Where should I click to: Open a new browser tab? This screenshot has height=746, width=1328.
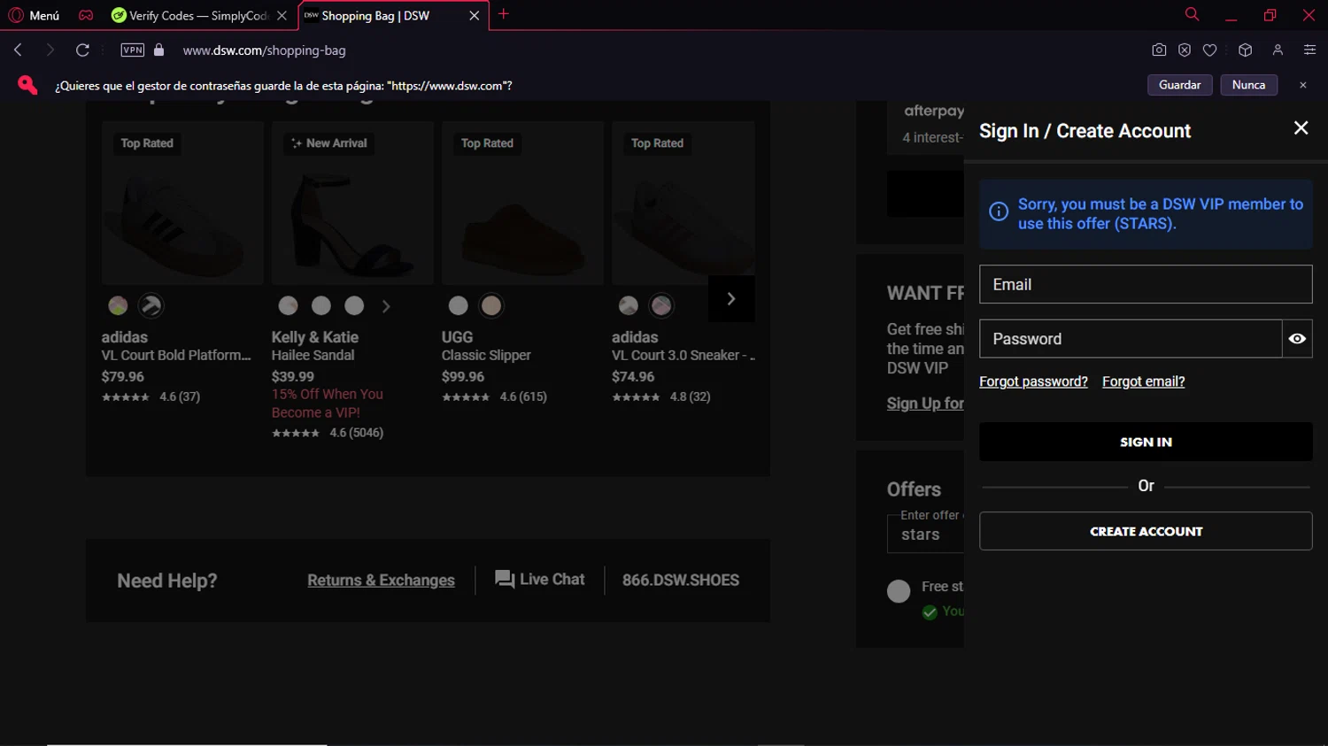504,14
